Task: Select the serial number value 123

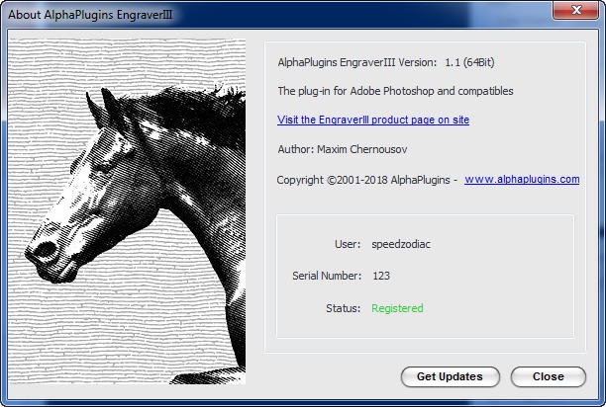Action: 381,276
